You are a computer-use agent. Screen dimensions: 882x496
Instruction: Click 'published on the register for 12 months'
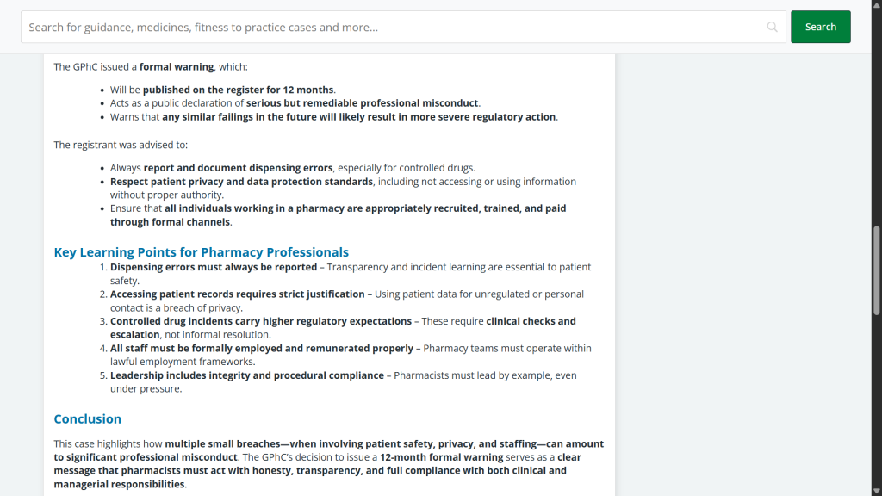point(239,90)
